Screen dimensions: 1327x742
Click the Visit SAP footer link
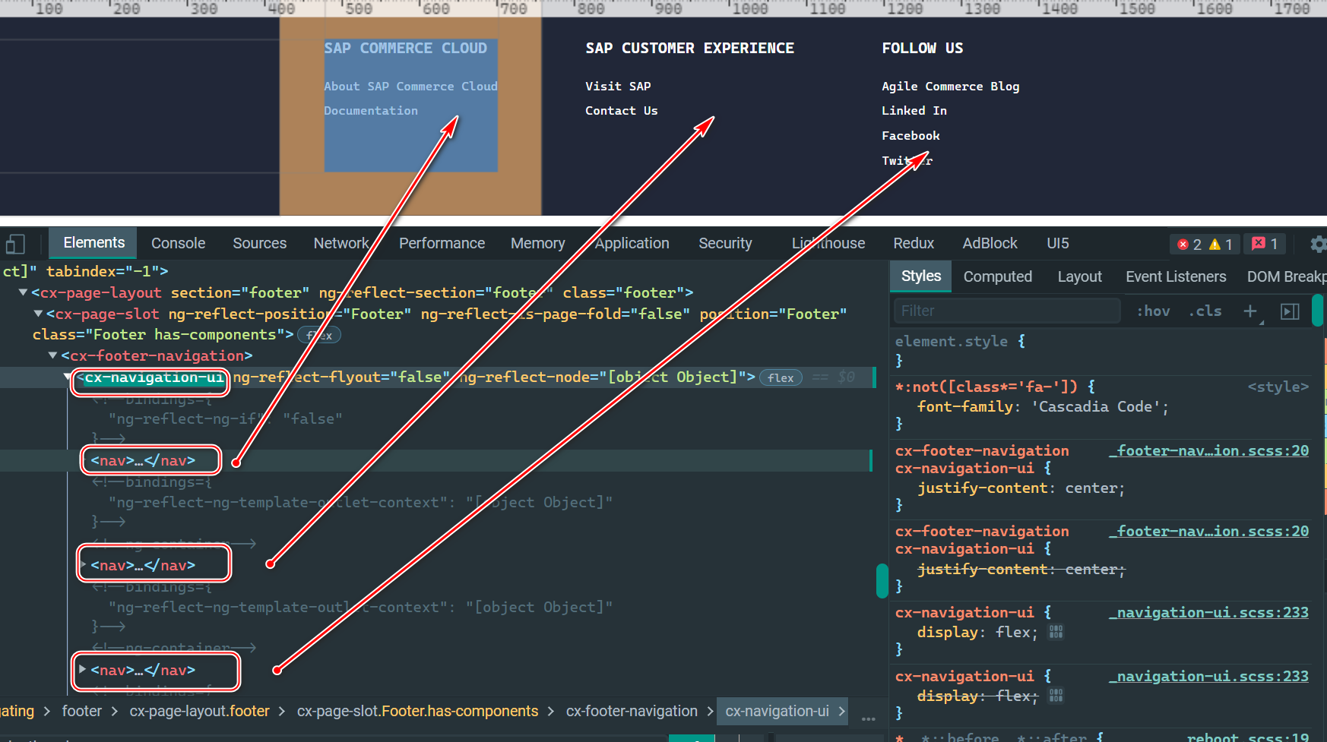(x=618, y=87)
